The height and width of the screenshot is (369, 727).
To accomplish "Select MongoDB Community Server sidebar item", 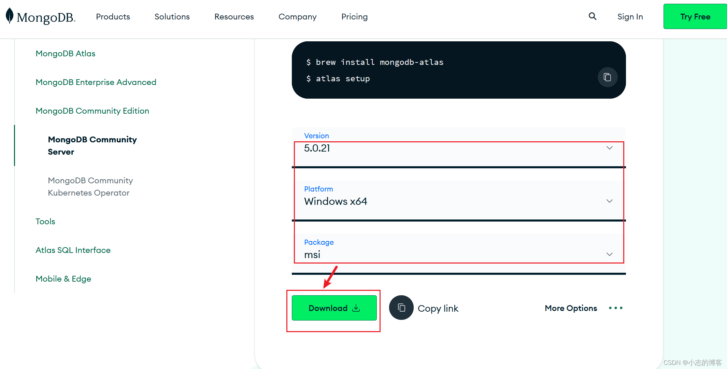I will click(x=92, y=146).
